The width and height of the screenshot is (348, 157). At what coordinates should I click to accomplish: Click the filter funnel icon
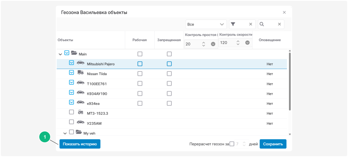click(233, 24)
